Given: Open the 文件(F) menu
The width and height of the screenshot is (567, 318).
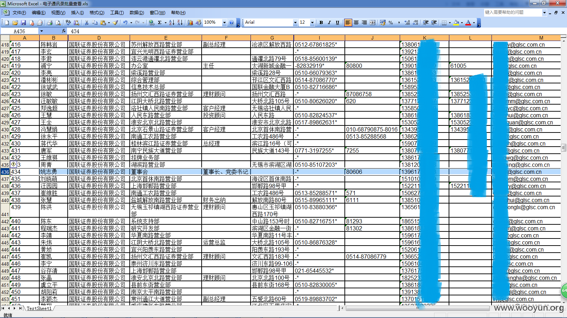Looking at the screenshot, I should 19,13.
